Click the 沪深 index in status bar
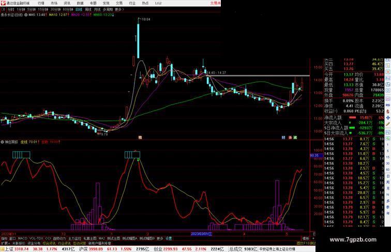Viewport: 391px width, 252px height. [83, 249]
